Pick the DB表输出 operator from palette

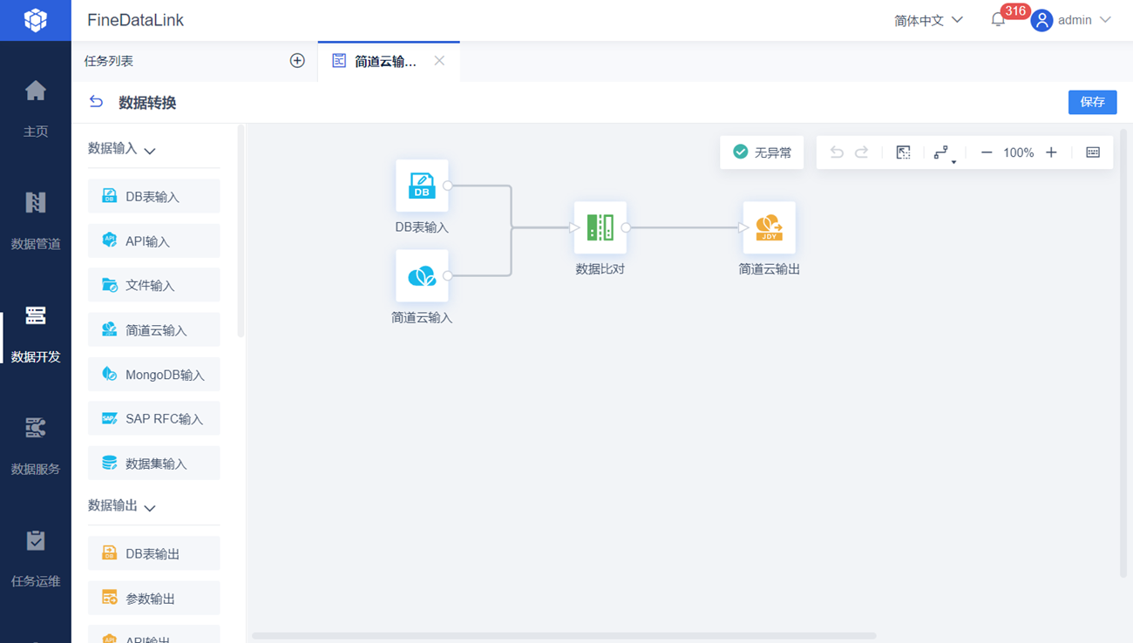pos(153,553)
